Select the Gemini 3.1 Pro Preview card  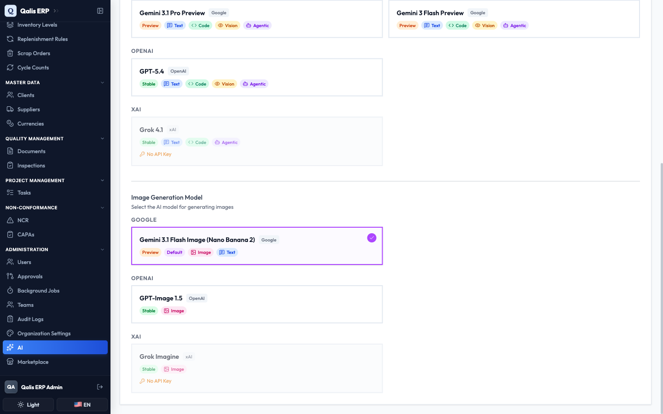[x=257, y=19]
